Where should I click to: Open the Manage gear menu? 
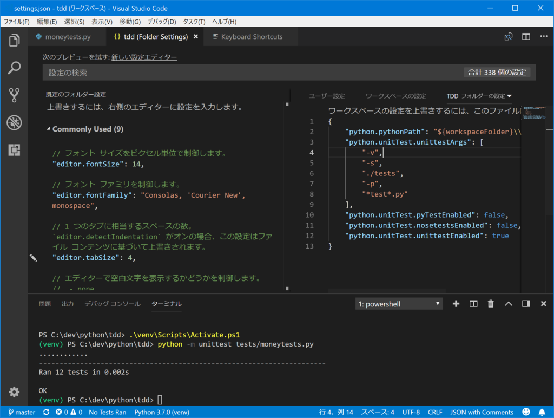point(14,392)
